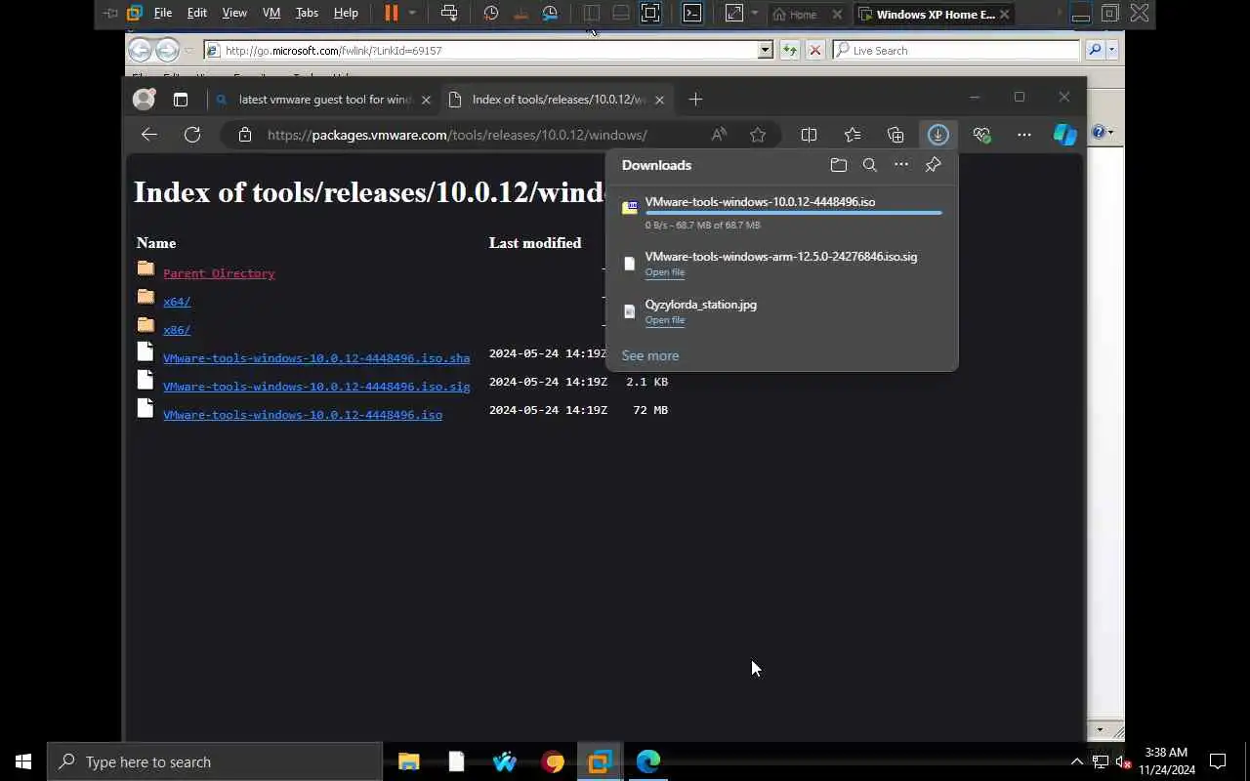Refresh the Edge page
This screenshot has height=781, width=1250.
tap(192, 135)
